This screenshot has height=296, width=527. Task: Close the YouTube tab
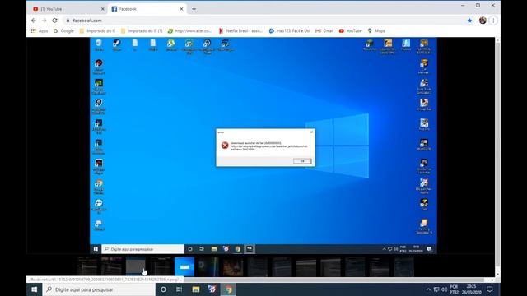(103, 9)
